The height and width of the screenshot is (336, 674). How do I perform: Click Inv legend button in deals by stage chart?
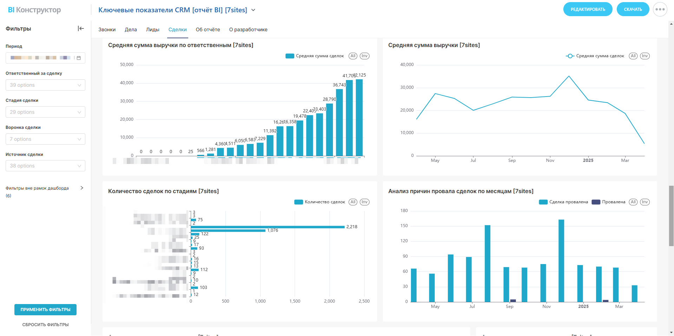(x=365, y=202)
